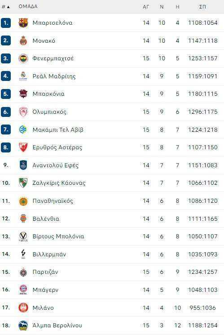The width and height of the screenshot is (224, 335).
Task: Sort by the ΑΓ games column header
Action: [146, 7]
